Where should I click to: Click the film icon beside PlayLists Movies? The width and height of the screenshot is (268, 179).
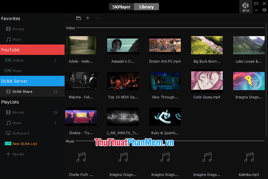click(8, 112)
